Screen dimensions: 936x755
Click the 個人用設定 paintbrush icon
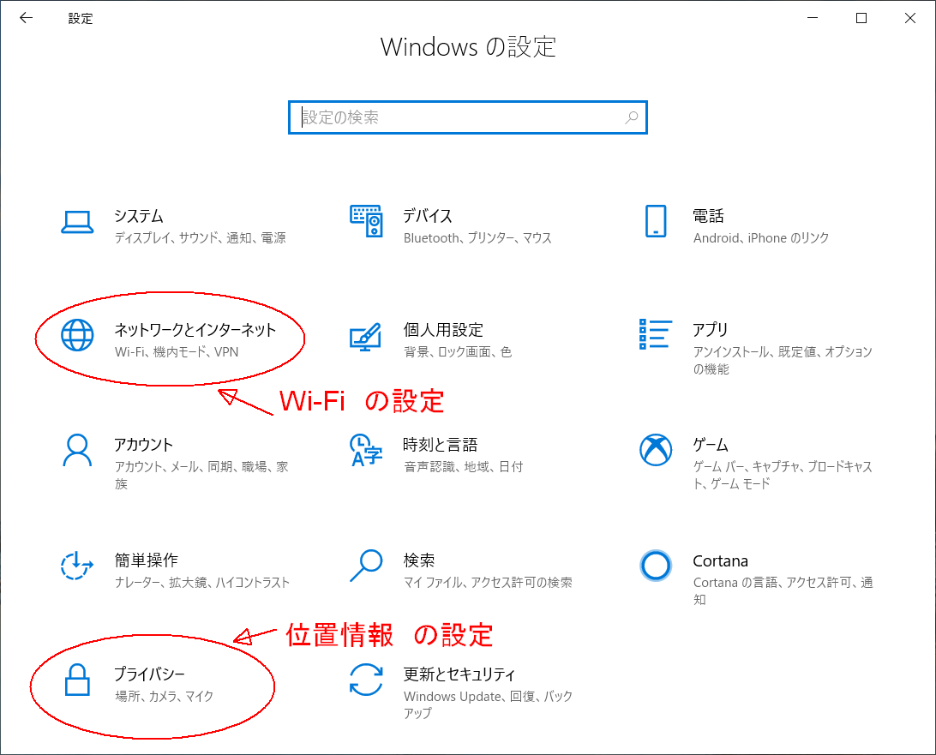[365, 337]
